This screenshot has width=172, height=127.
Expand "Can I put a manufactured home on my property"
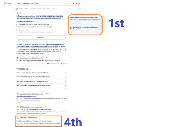click(42, 73)
